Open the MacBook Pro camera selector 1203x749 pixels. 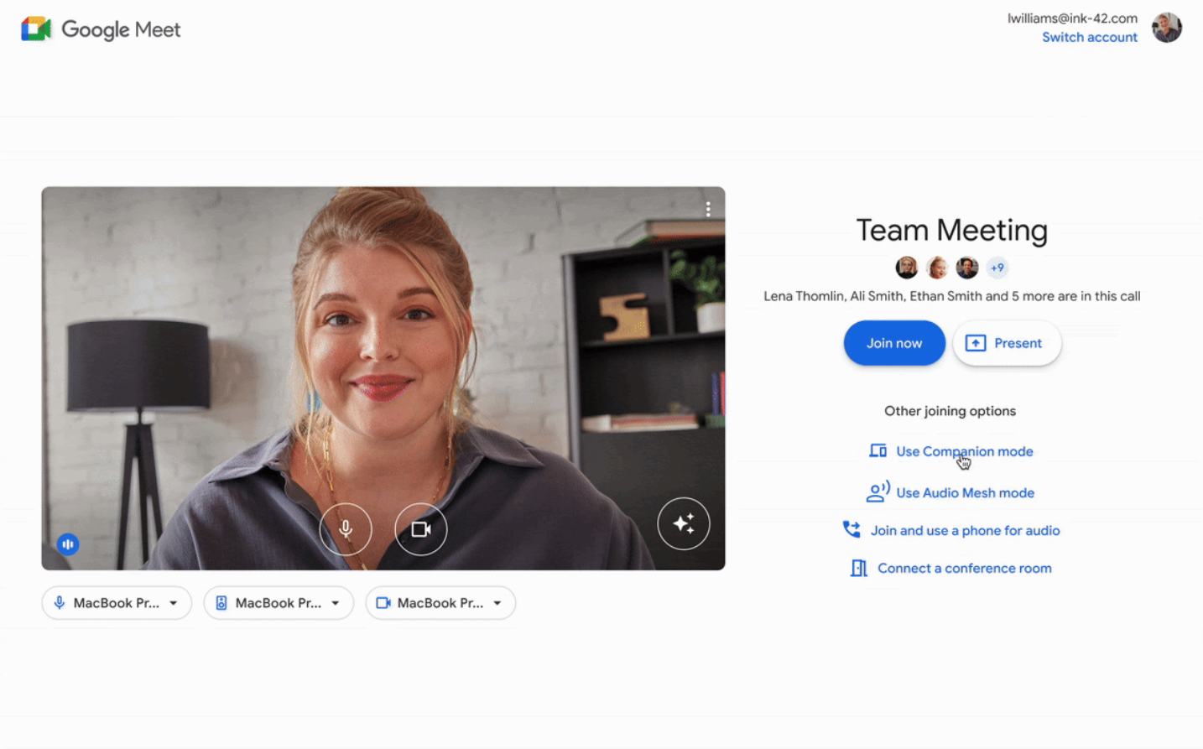click(x=440, y=602)
